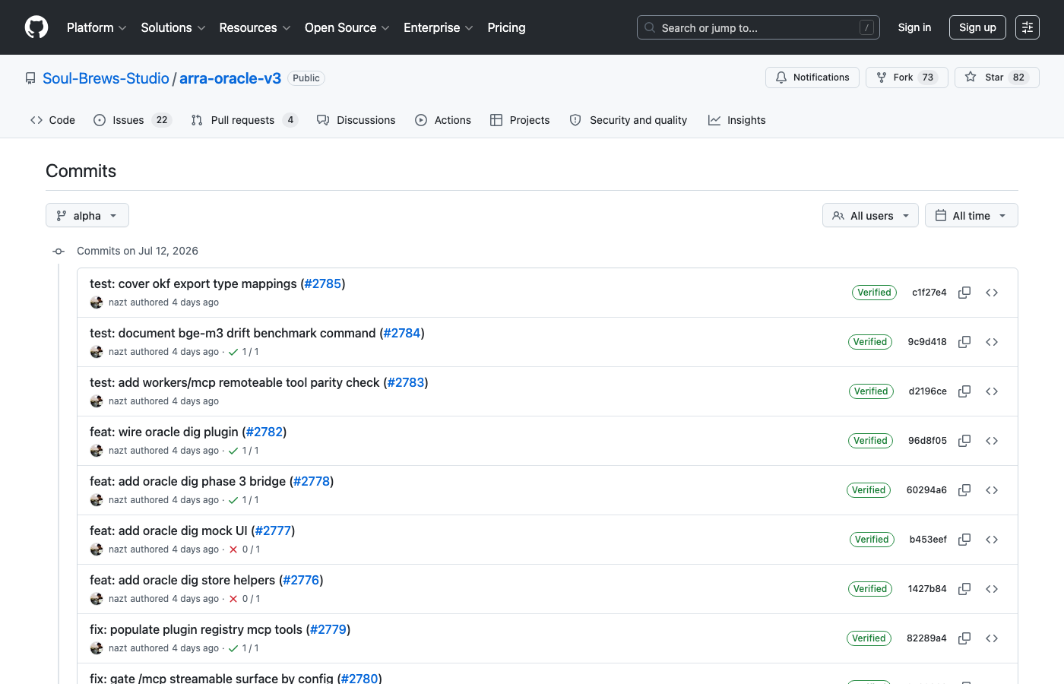Browse repository at commit d2196ce
1064x684 pixels.
(992, 391)
